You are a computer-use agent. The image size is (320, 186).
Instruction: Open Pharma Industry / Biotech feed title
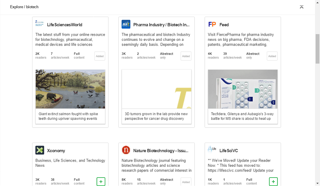pos(161,25)
